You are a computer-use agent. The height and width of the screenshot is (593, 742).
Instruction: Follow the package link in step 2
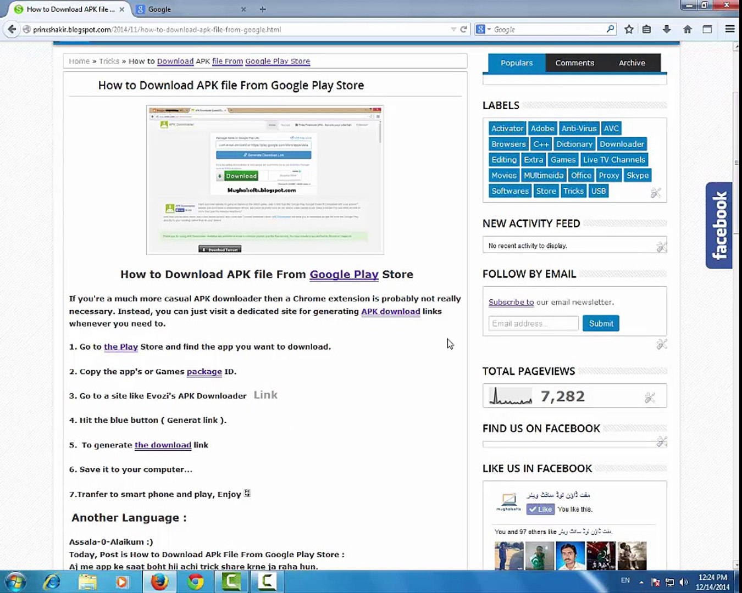(x=204, y=372)
